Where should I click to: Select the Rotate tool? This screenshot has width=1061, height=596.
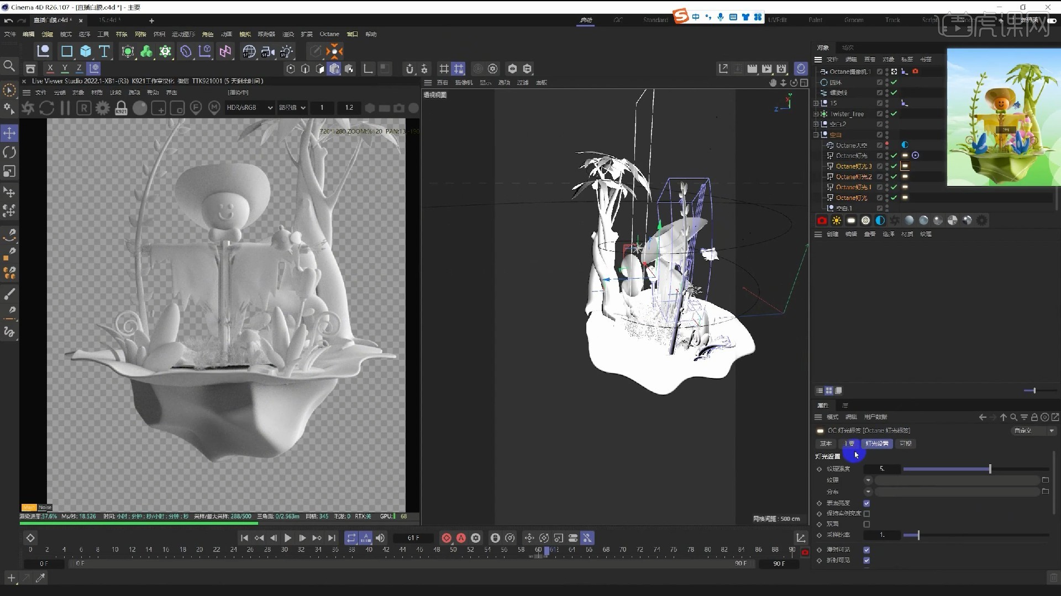[9, 152]
